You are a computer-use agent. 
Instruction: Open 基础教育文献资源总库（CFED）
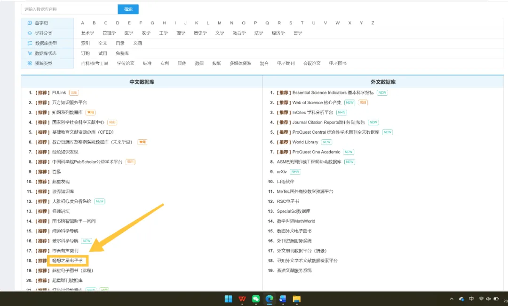(83, 132)
